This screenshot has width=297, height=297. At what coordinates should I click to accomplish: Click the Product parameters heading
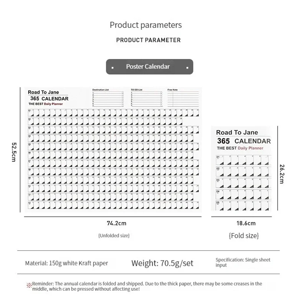(146, 25)
